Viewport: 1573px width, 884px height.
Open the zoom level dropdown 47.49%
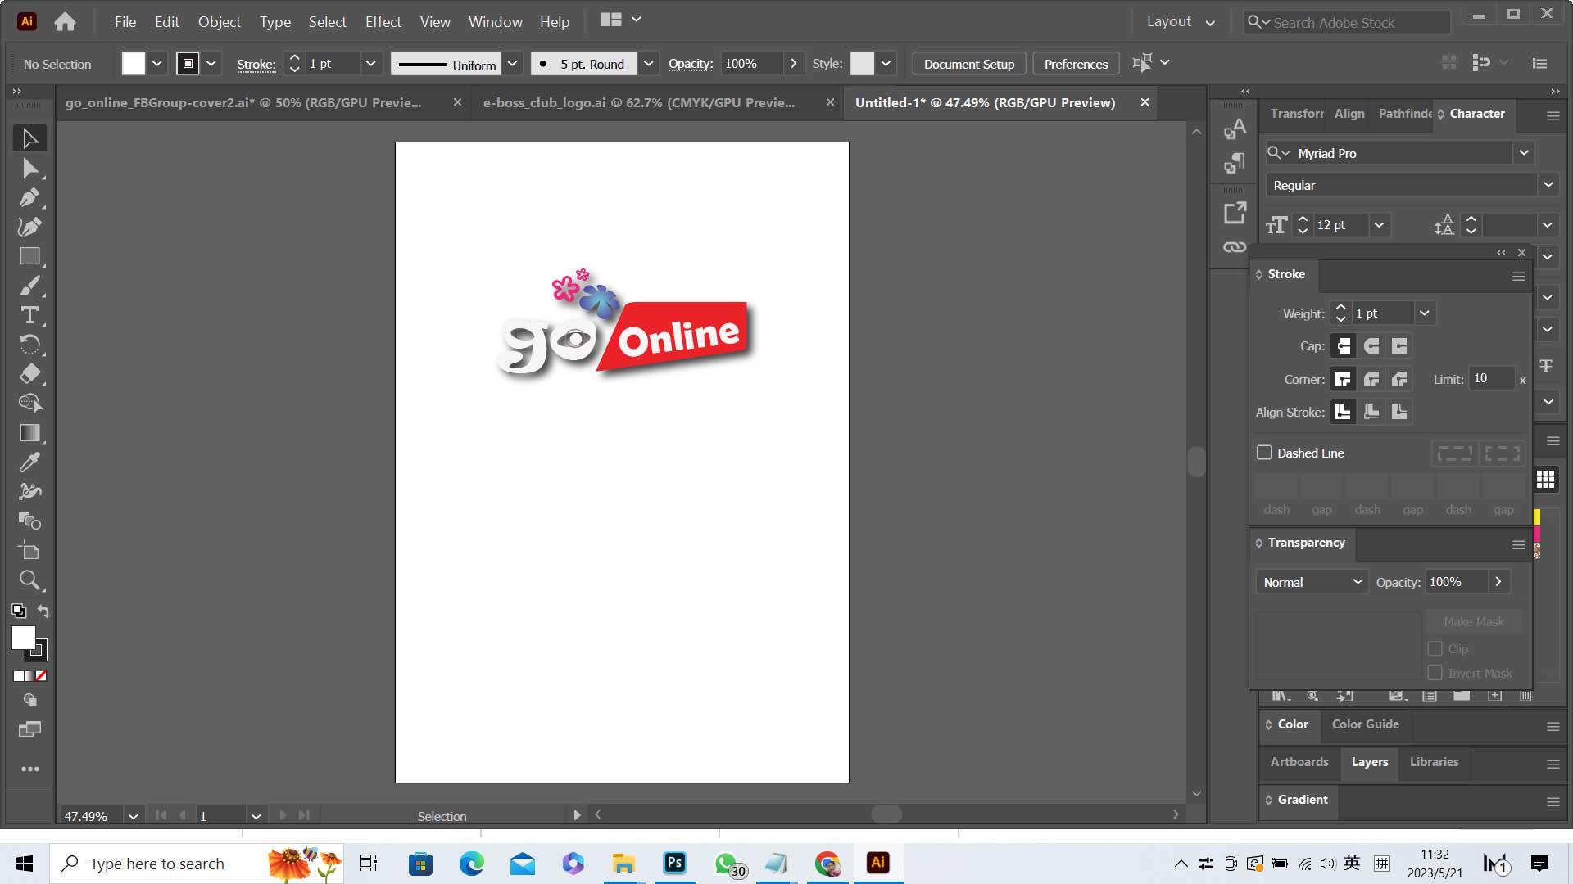(x=133, y=816)
